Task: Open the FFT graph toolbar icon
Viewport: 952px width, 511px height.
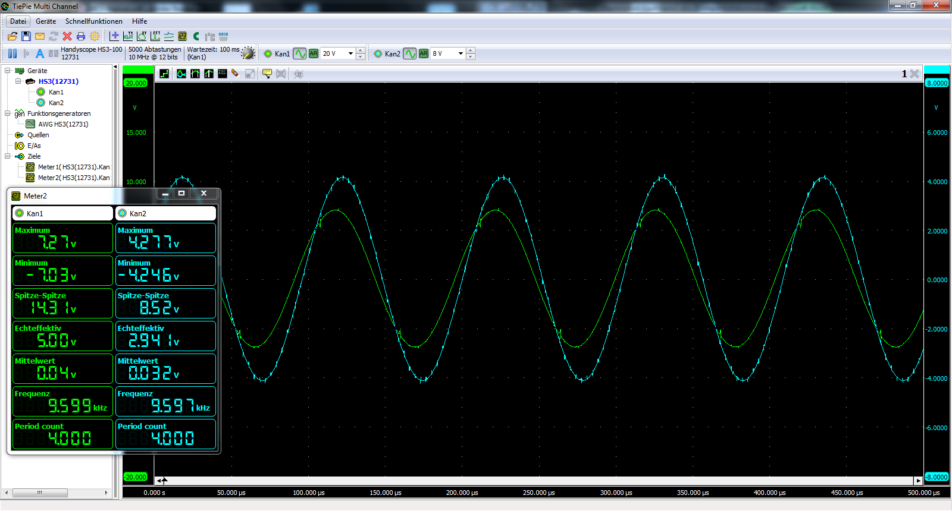Action: 155,36
